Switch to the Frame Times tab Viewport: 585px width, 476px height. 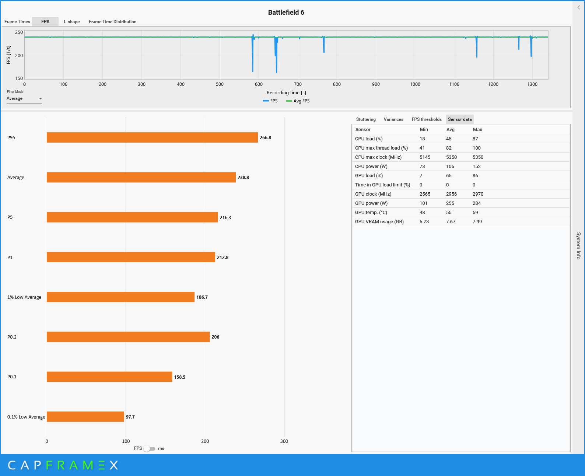[17, 22]
